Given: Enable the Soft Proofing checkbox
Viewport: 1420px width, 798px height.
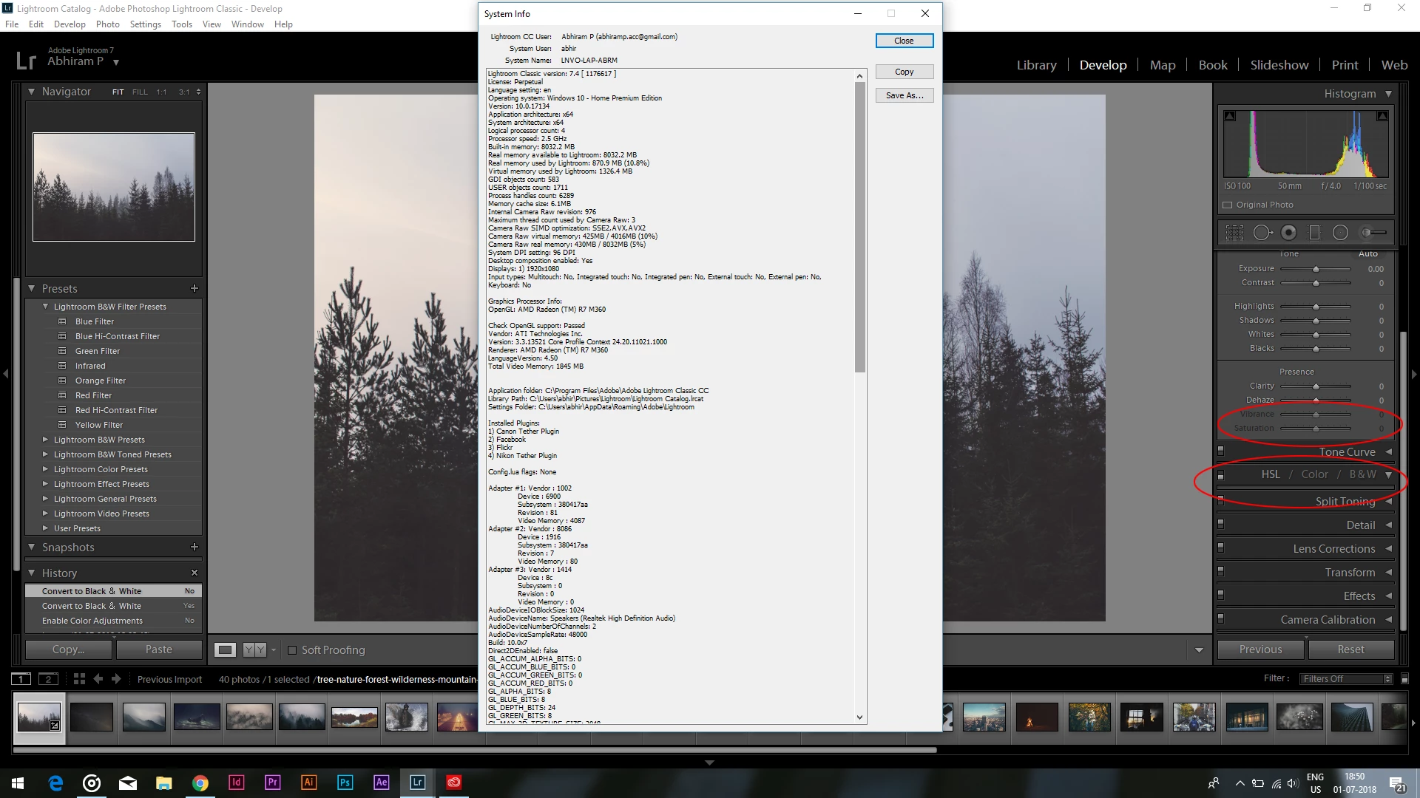Looking at the screenshot, I should [292, 650].
